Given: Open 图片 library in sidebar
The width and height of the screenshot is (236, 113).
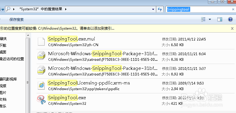Looking at the screenshot, I should 3,93.
